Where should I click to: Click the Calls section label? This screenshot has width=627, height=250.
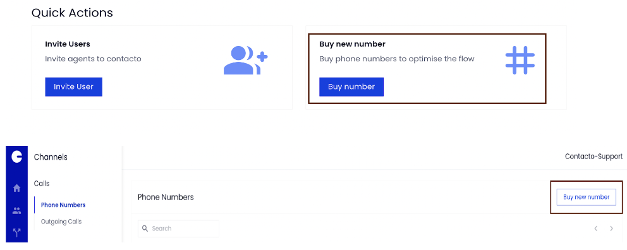[x=42, y=184]
